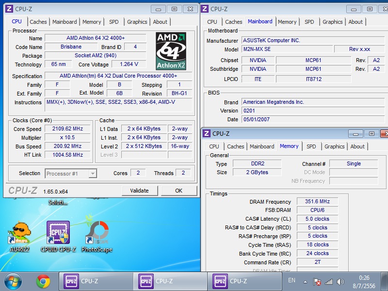Switch to the Caches tab in the CPU window
Screen dimensions: 388x291
38,22
